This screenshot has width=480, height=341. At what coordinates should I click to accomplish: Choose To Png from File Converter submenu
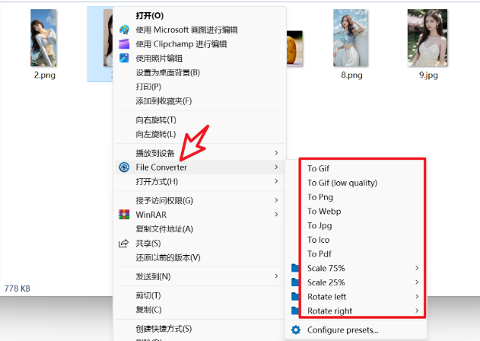click(320, 197)
